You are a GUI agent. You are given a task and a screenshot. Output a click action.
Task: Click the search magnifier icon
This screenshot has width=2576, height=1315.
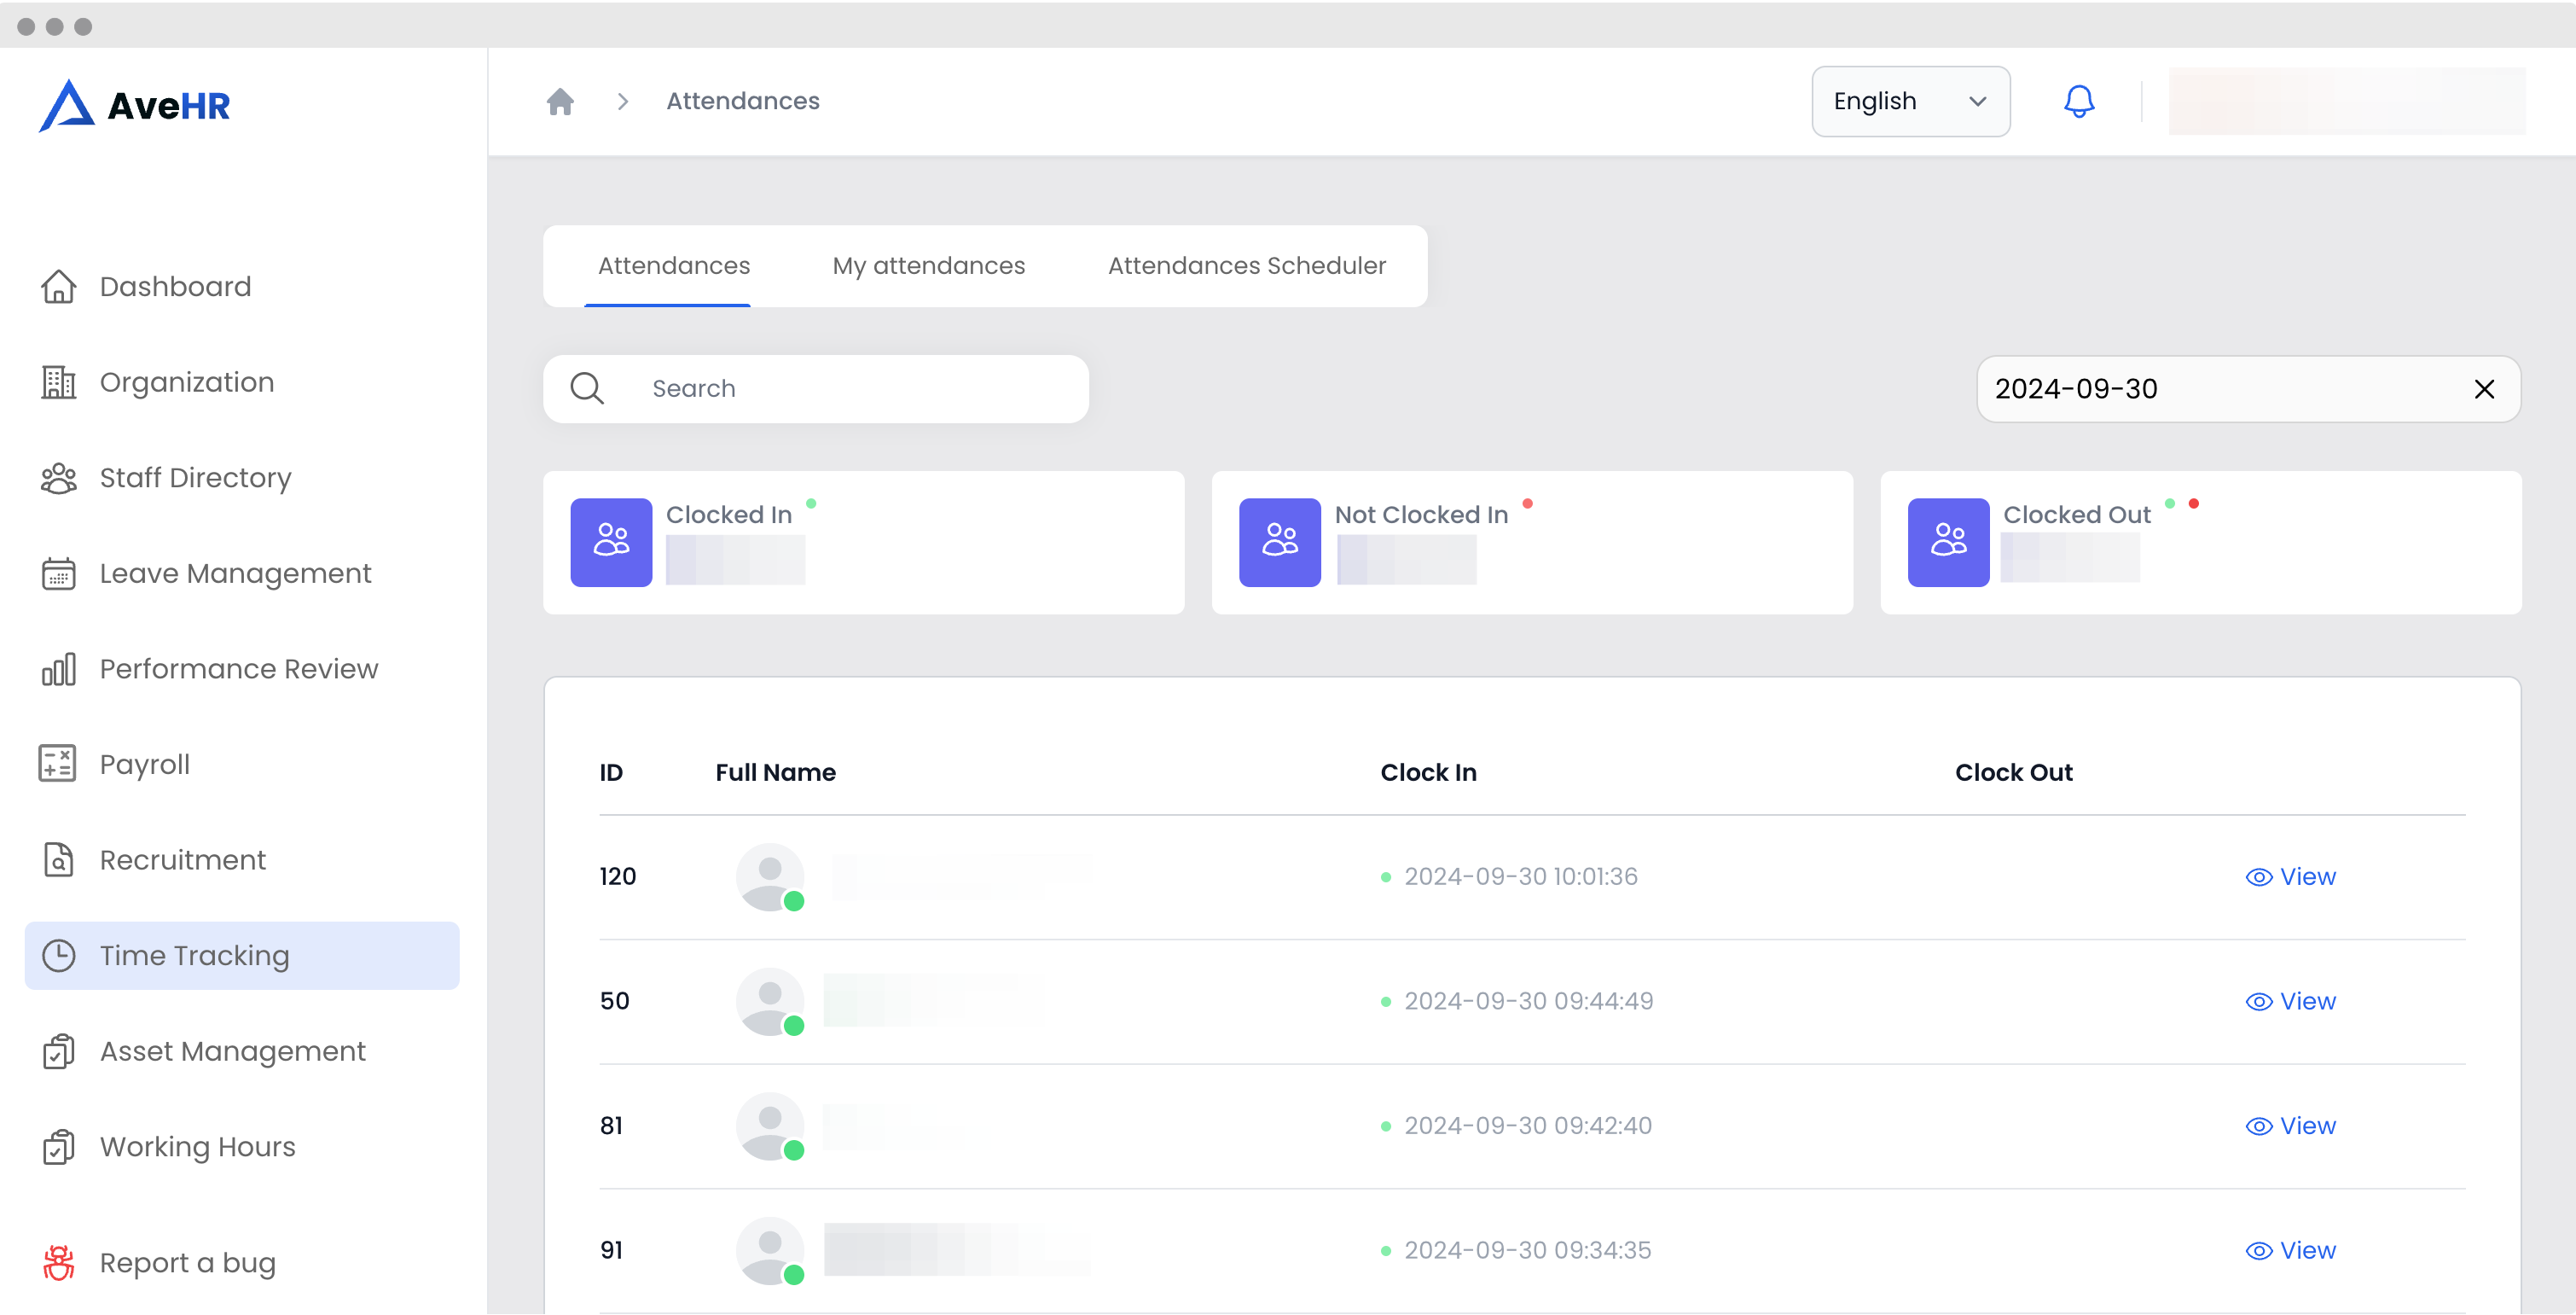pyautogui.click(x=587, y=388)
